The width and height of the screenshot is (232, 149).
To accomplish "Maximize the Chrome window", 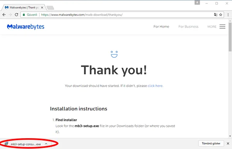I will (x=217, y=3).
